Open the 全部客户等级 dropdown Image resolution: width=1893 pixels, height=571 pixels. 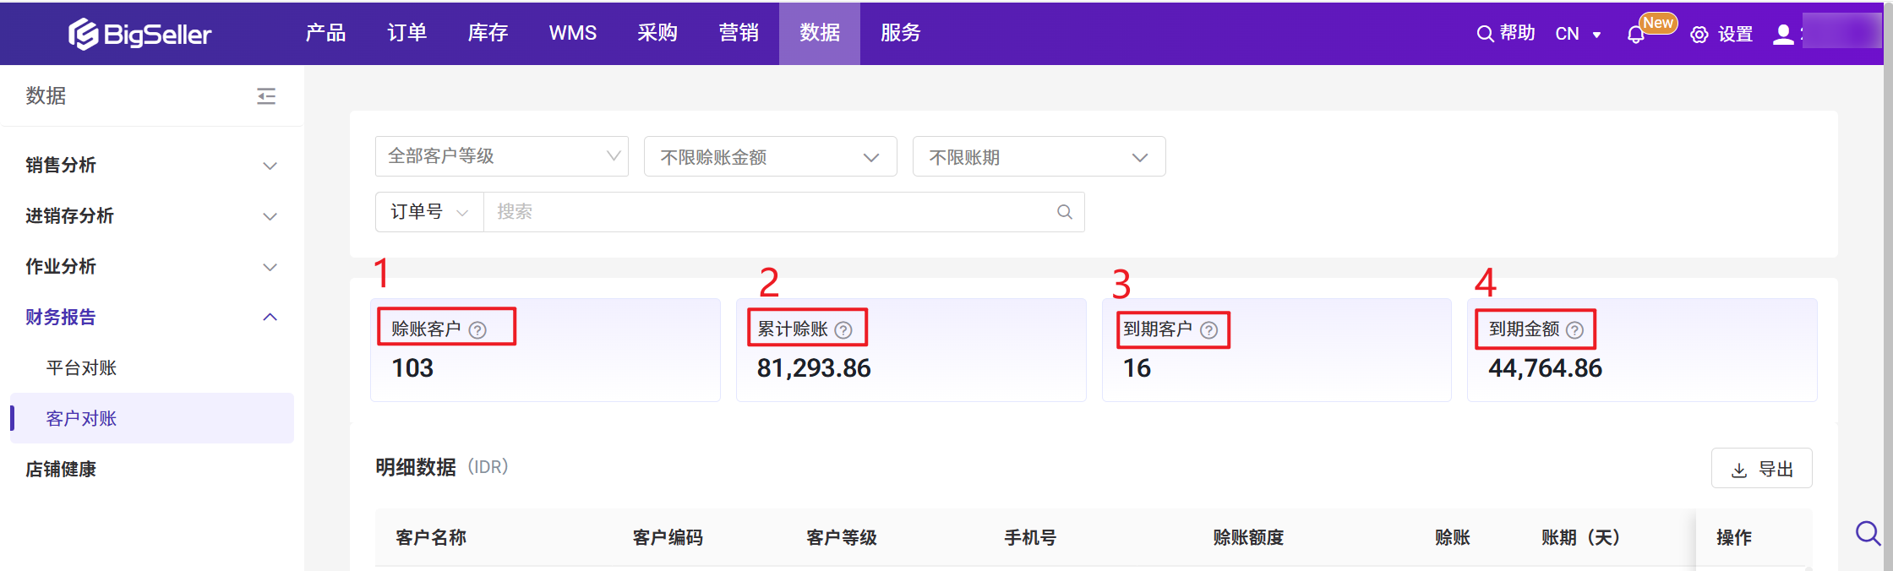(x=501, y=156)
